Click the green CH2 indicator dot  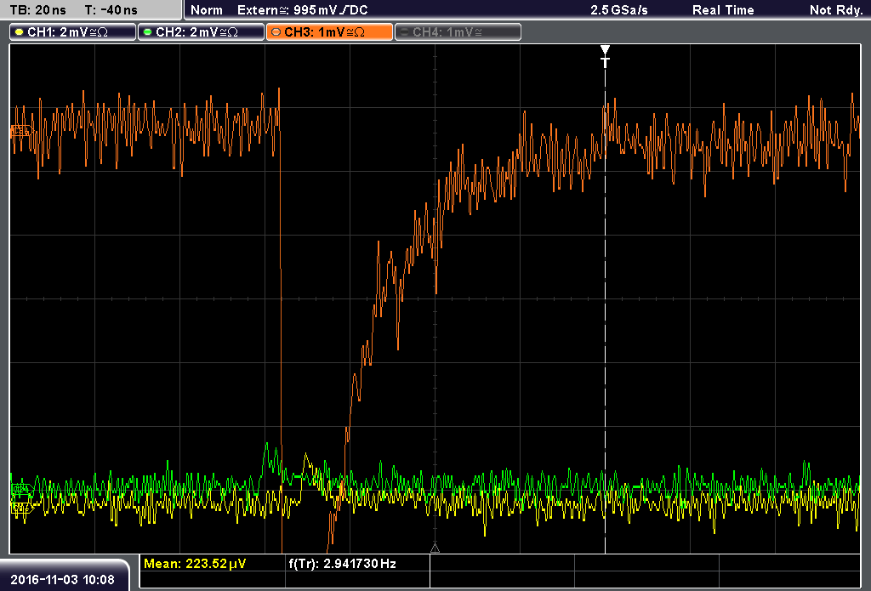pyautogui.click(x=148, y=32)
